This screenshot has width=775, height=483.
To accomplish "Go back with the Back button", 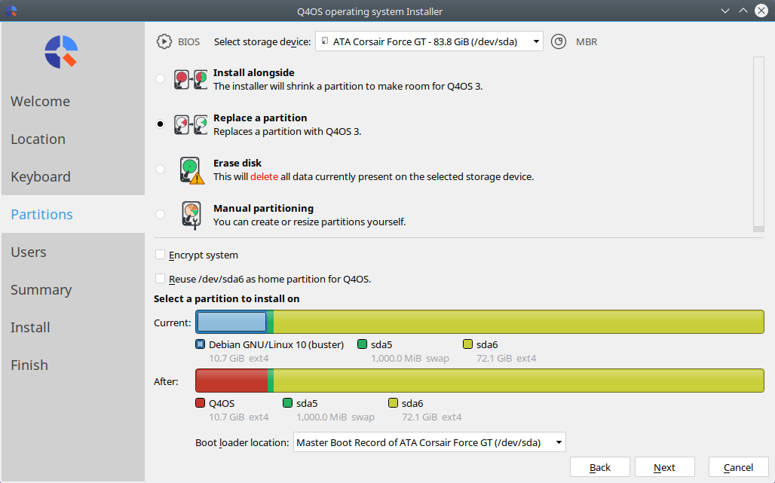I will pyautogui.click(x=600, y=467).
